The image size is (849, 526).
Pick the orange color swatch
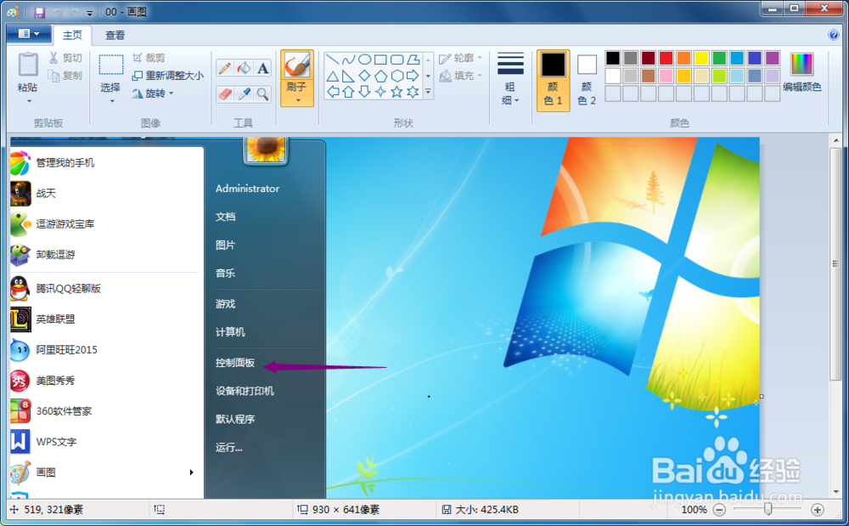pyautogui.click(x=683, y=58)
